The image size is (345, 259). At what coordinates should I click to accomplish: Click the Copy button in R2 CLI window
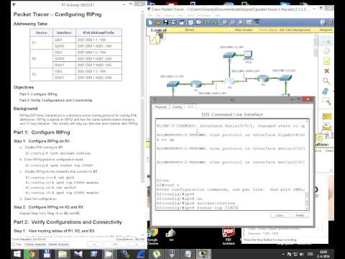click(280, 215)
